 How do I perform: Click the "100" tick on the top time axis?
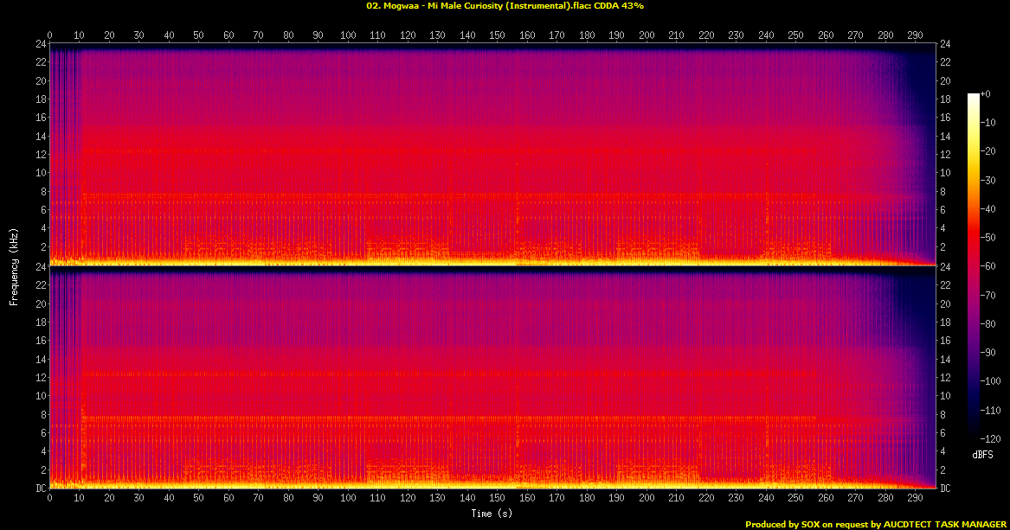[x=348, y=35]
